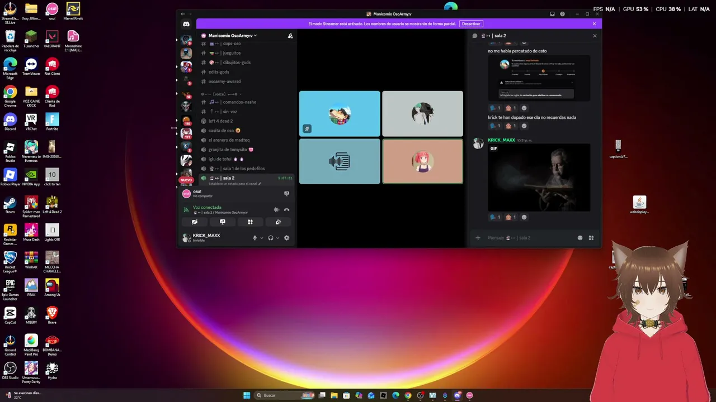Go to the osoarmy-awarsd channel

pyautogui.click(x=246, y=82)
